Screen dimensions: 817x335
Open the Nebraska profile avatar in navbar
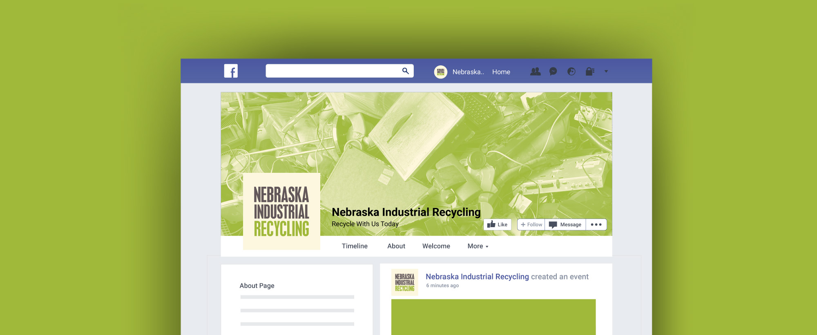440,72
